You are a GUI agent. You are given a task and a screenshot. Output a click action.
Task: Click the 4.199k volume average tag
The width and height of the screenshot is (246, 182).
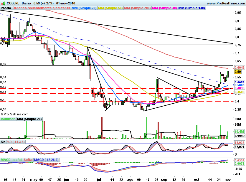[240, 136]
